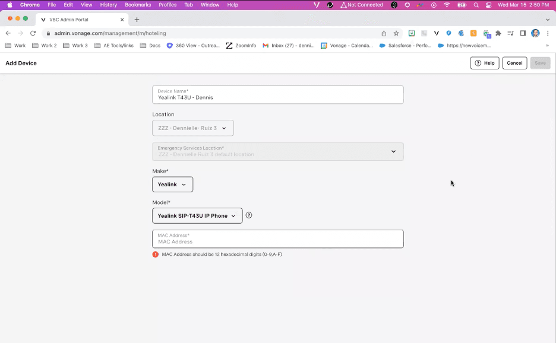Open the Bookmarks menu in menu bar
The image size is (556, 343).
tap(138, 5)
